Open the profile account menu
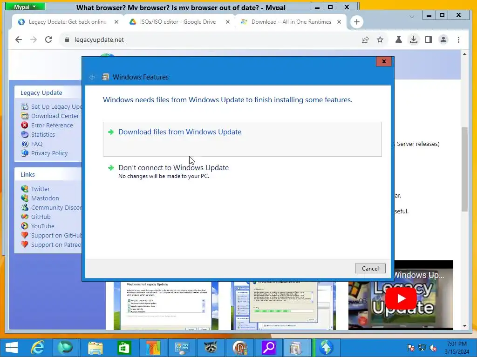The height and width of the screenshot is (357, 477). (x=443, y=40)
